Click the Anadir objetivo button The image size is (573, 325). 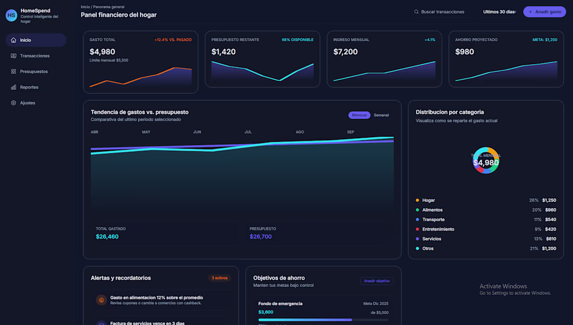point(377,281)
